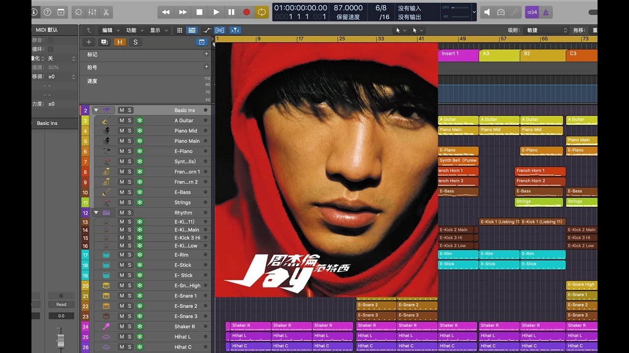Solo the Piano Mid track
The width and height of the screenshot is (629, 353).
tap(130, 131)
